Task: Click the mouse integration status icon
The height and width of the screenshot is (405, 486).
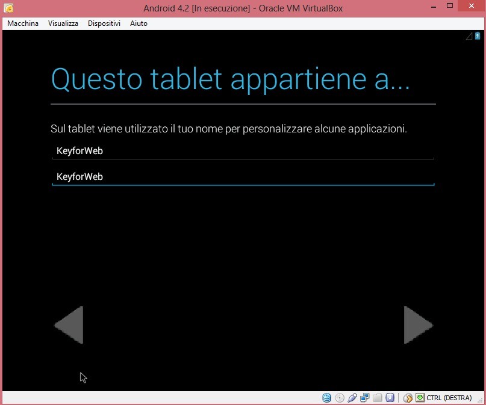Action: [408, 398]
